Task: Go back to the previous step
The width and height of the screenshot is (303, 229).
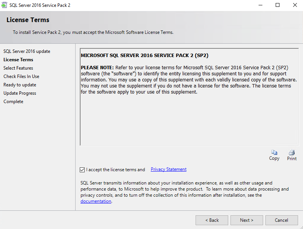Action: [x=212, y=220]
